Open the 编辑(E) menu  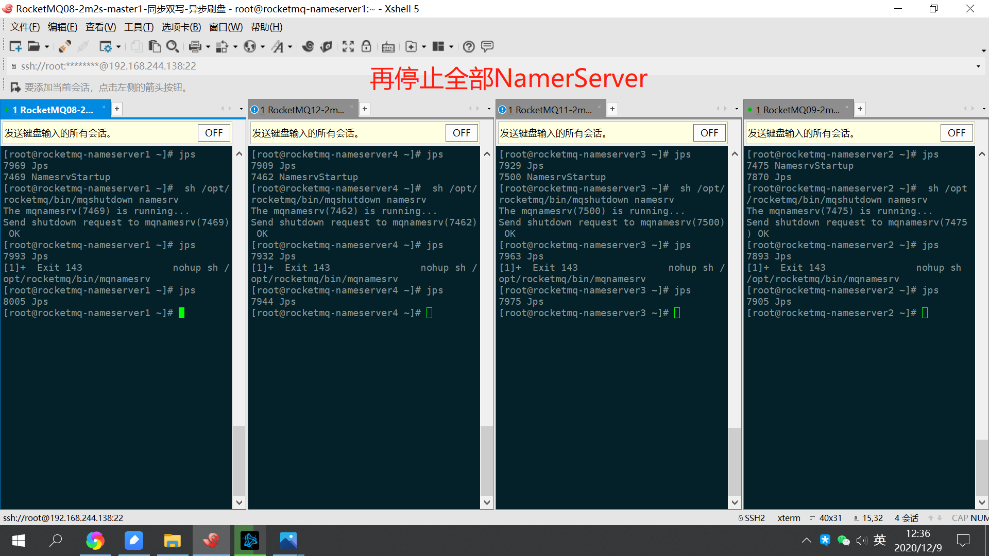[62, 27]
